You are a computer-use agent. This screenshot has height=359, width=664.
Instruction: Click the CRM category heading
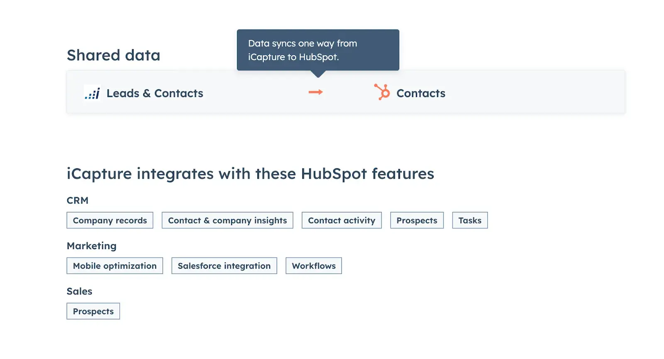pos(78,200)
